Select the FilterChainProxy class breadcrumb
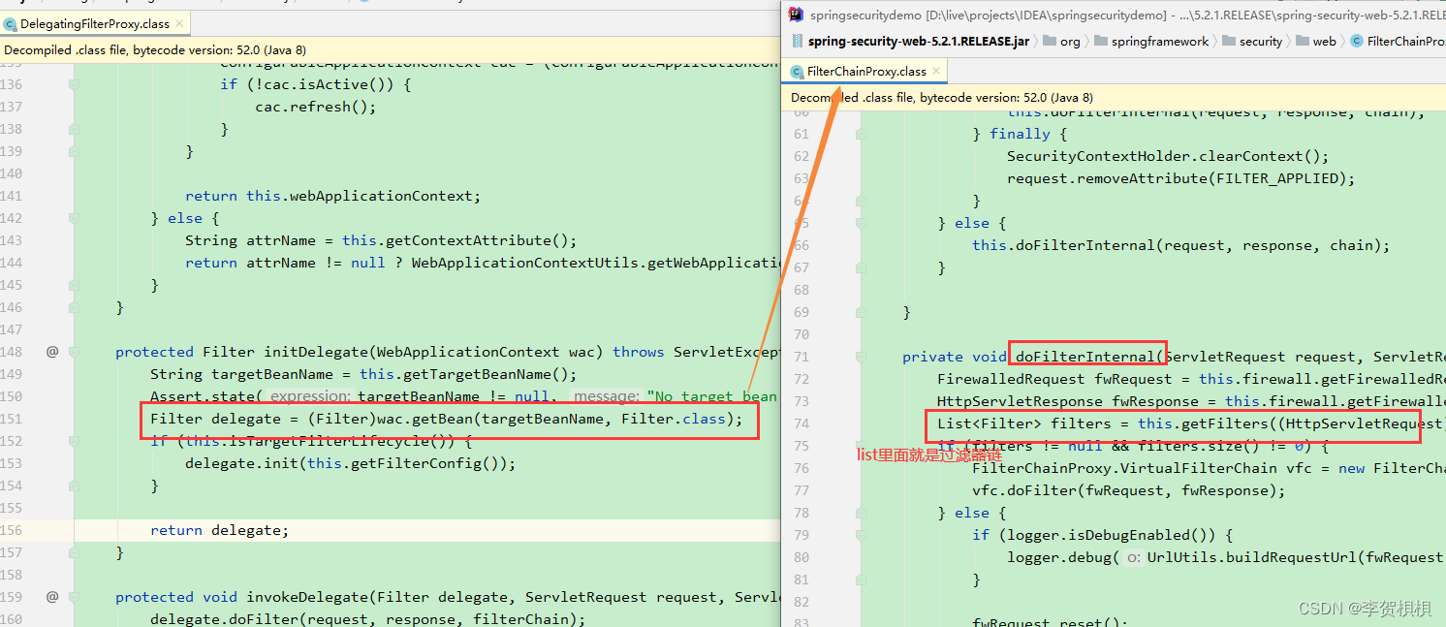The height and width of the screenshot is (627, 1446). (1398, 41)
